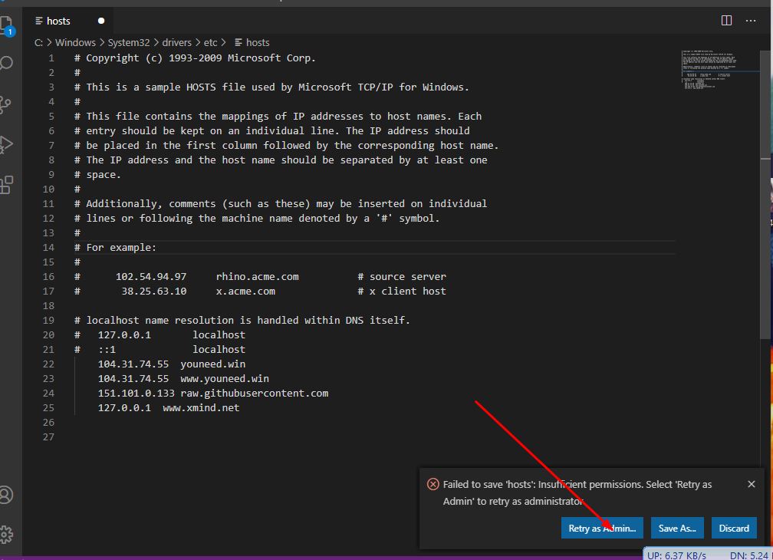
Task: Open the etc breadcrumb segment
Action: (210, 42)
